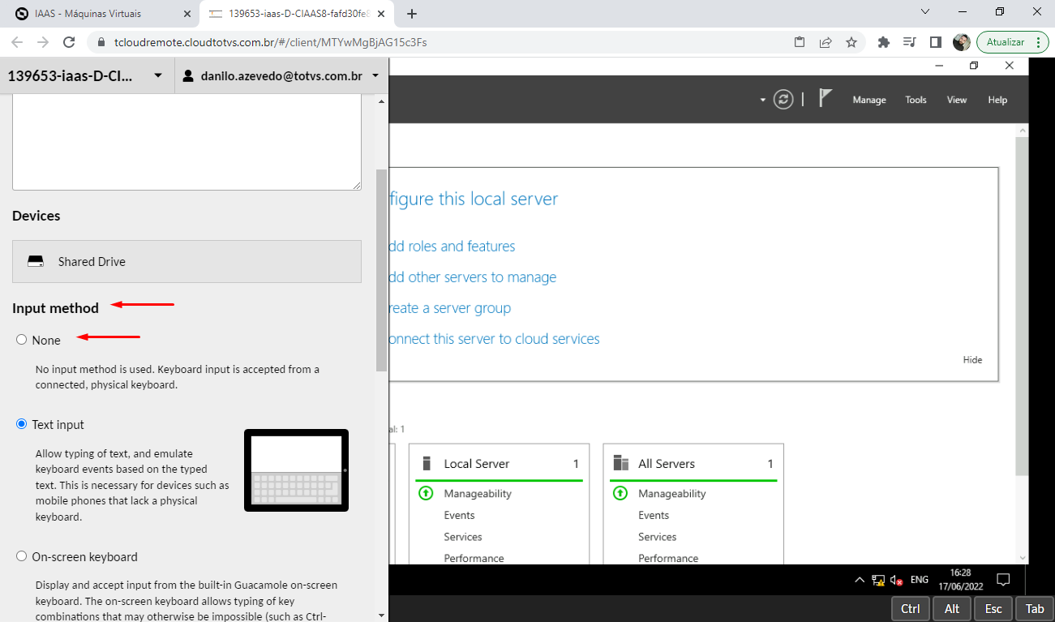Click the site padlock icon
Viewport: 1055px width, 622px height.
pos(102,42)
